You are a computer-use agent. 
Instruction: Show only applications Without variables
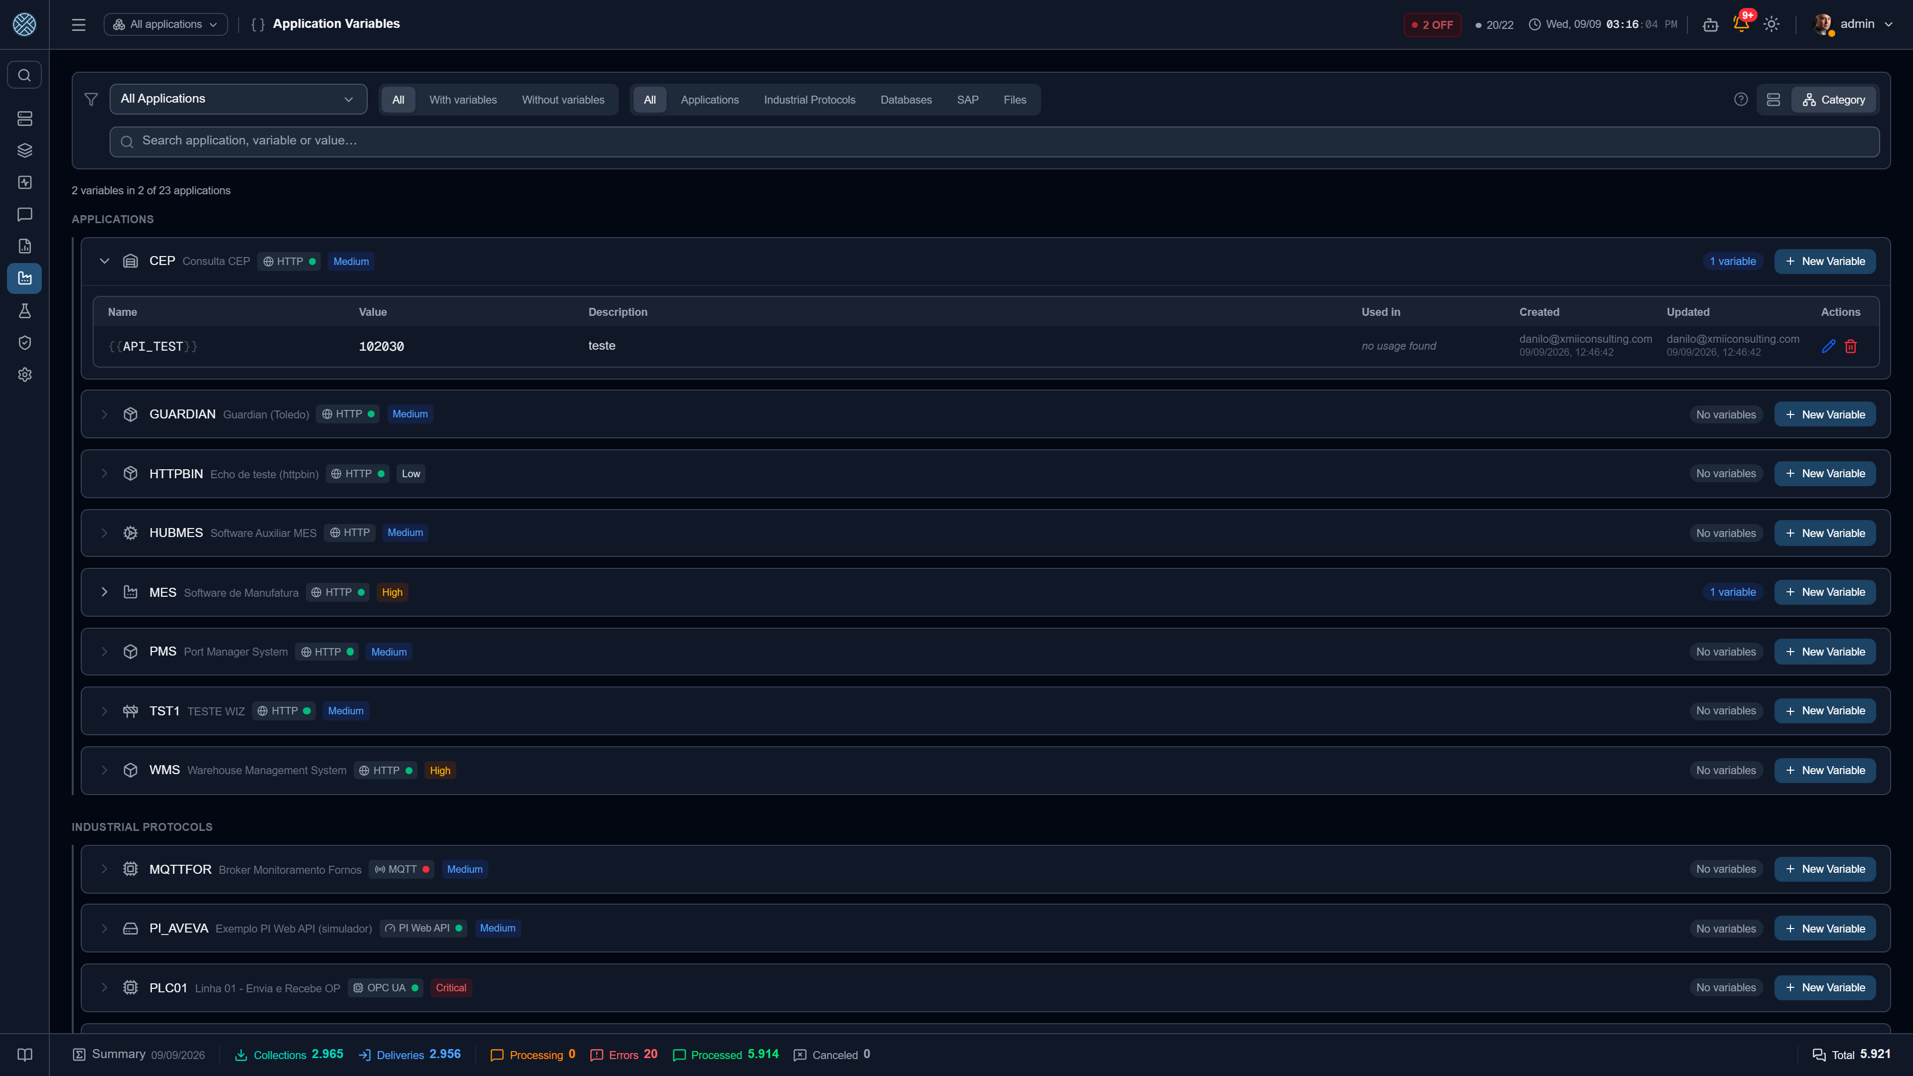(563, 100)
